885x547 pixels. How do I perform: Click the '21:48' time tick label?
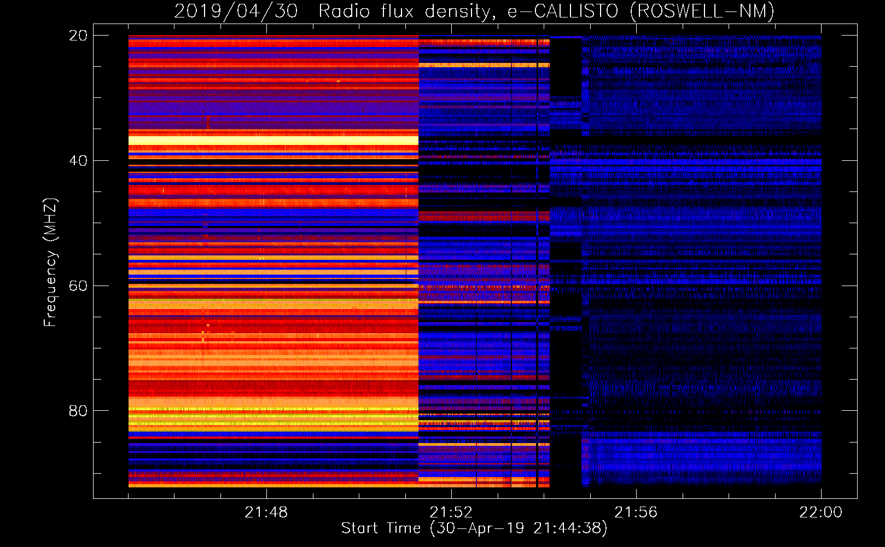[x=266, y=513]
